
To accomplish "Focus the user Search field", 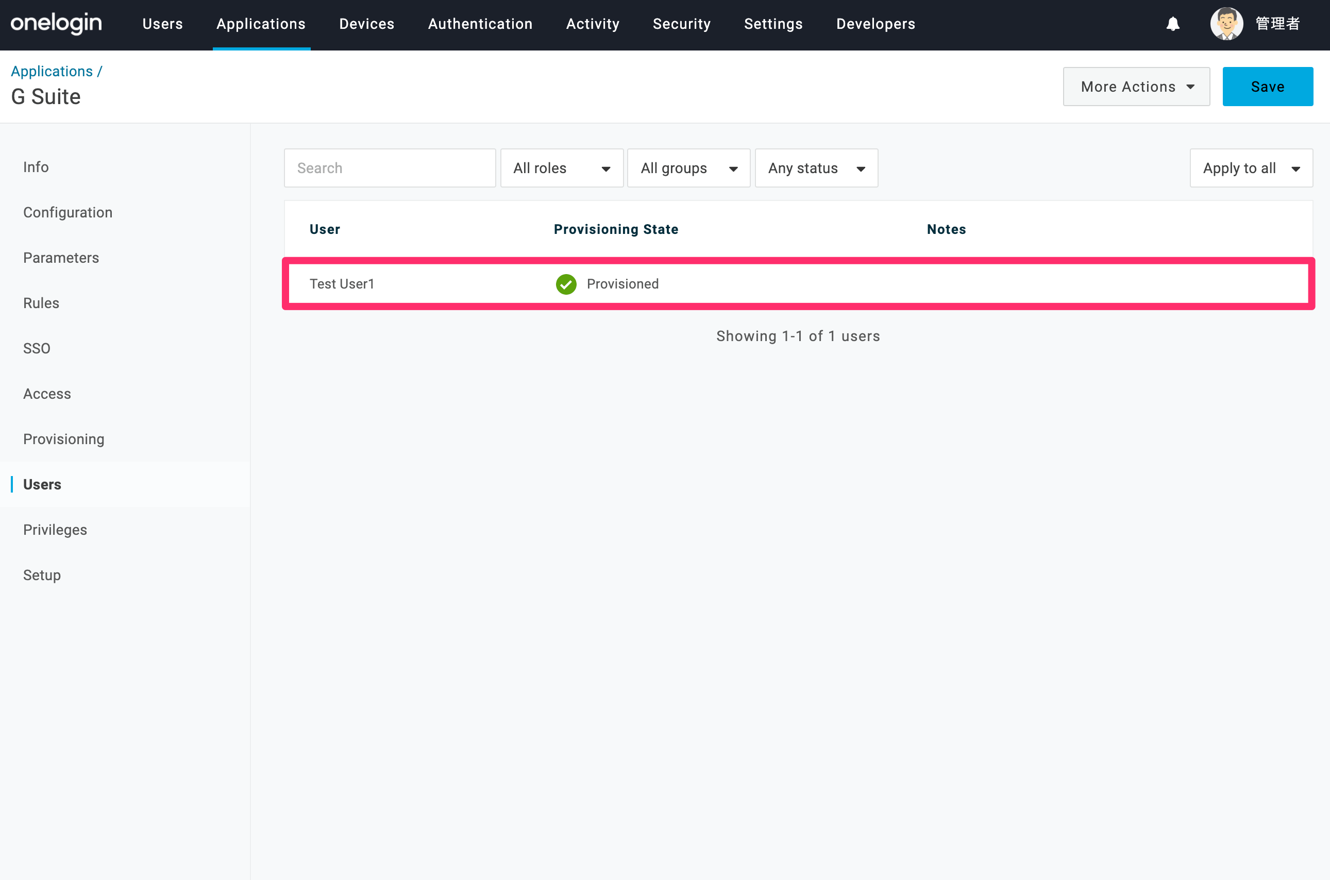I will tap(390, 168).
